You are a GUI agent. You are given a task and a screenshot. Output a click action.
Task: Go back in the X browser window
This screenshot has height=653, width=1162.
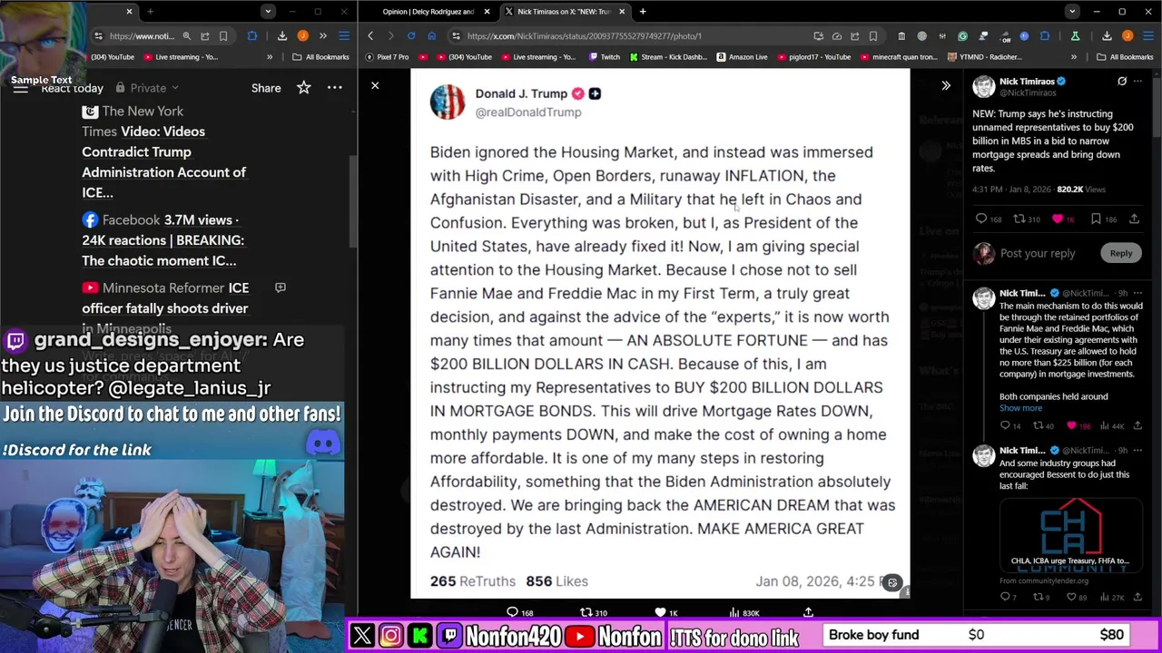[370, 36]
